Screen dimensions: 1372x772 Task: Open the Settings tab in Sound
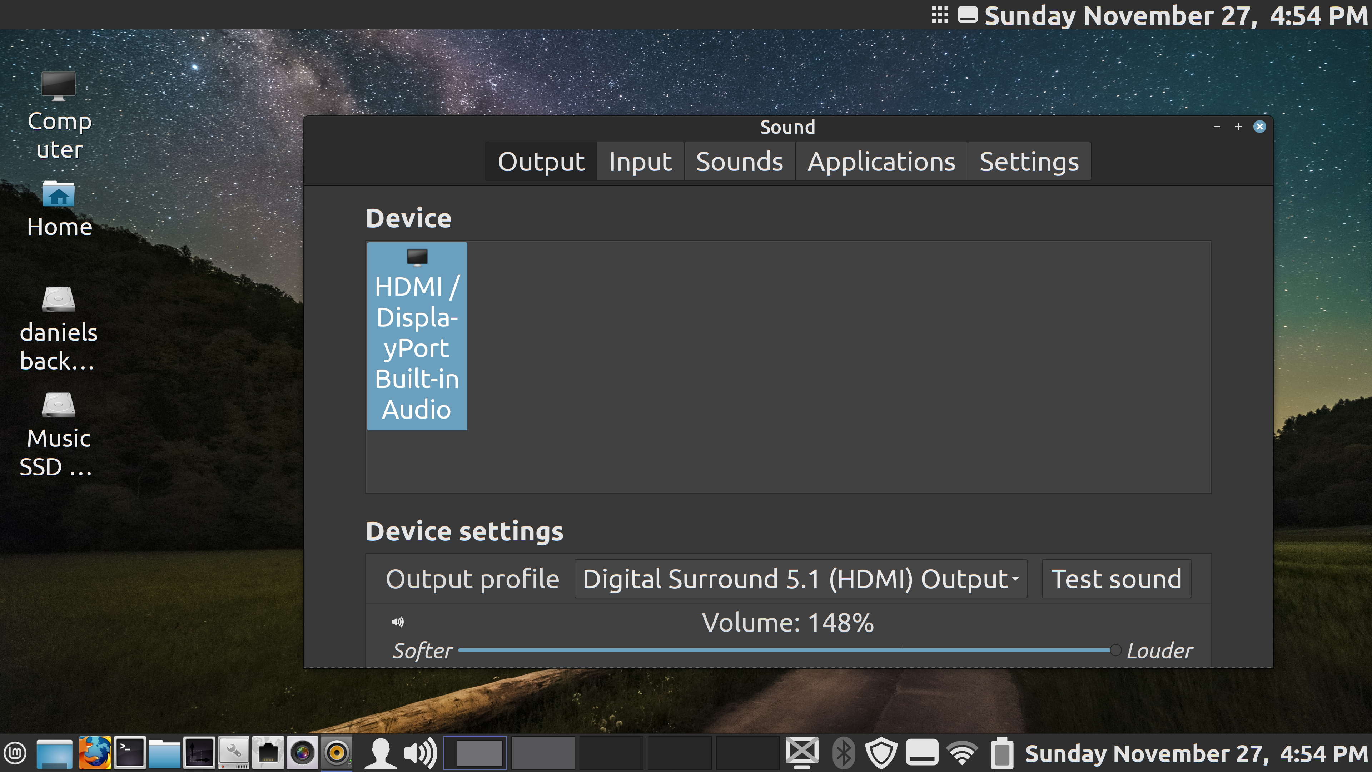pyautogui.click(x=1029, y=162)
